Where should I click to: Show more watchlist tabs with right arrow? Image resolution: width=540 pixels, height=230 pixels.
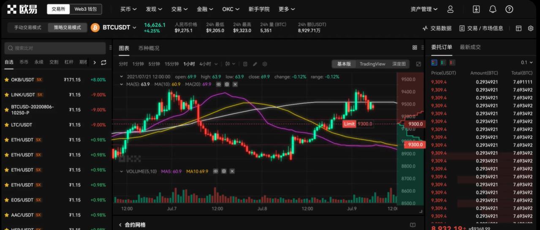pos(95,62)
